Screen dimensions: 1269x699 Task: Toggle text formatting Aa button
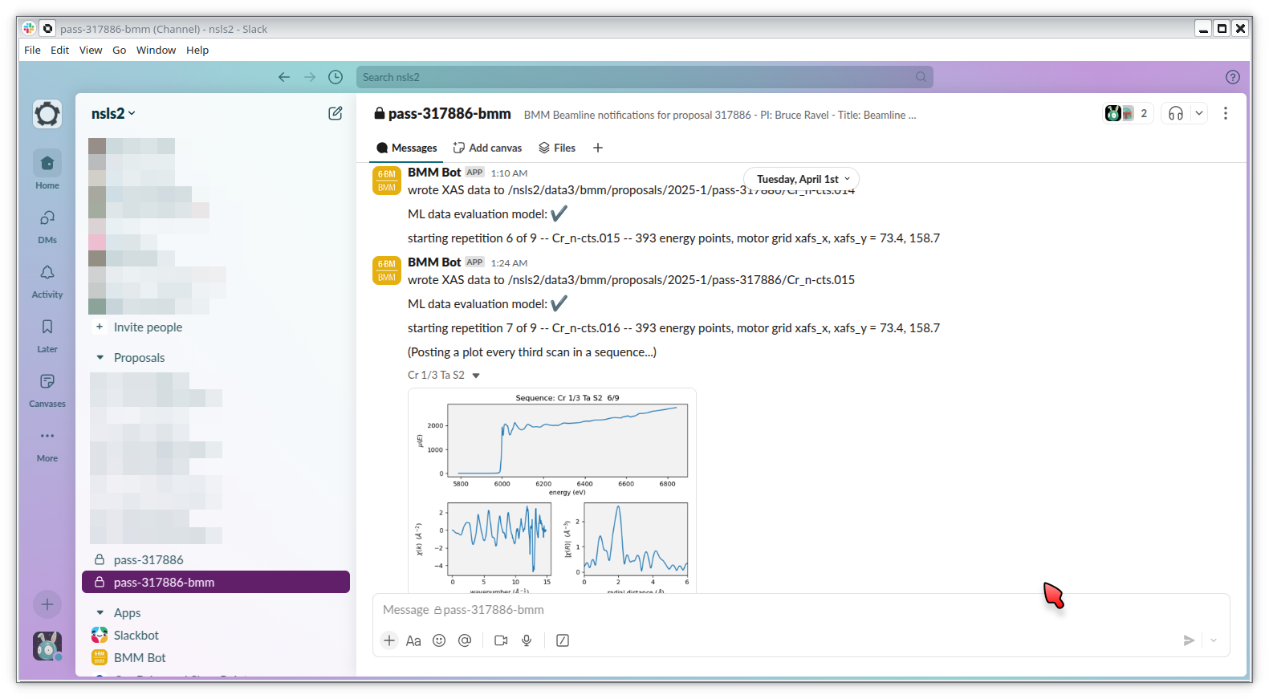click(413, 640)
